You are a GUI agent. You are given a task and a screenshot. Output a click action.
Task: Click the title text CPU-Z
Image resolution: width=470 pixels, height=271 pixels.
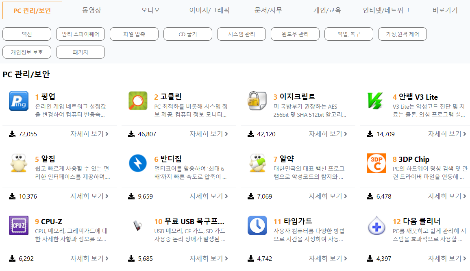pos(52,221)
